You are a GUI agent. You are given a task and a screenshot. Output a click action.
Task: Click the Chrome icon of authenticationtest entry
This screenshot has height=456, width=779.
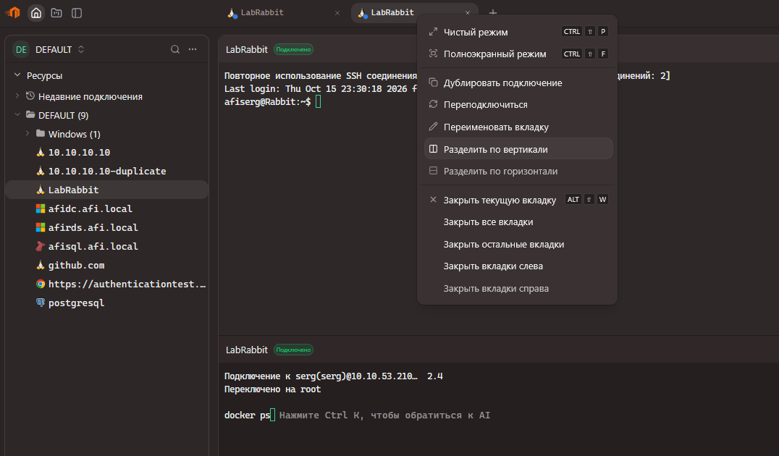point(41,284)
